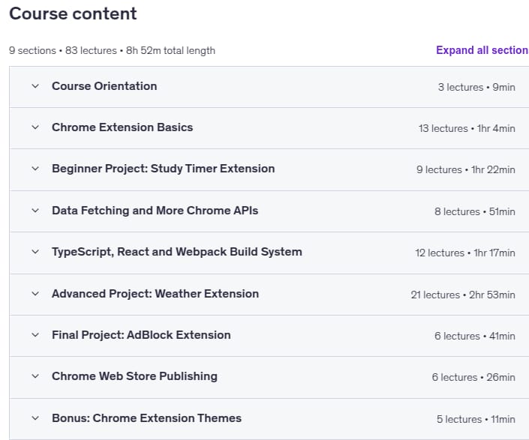Expand Chrome Web Store Publishing chevron

tap(35, 376)
